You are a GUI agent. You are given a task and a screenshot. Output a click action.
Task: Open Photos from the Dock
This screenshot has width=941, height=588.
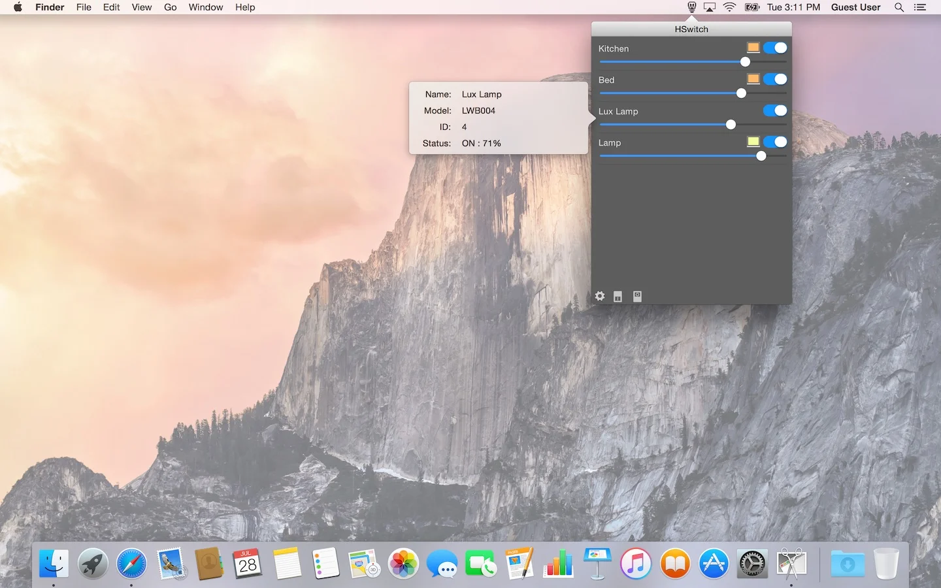coord(403,563)
